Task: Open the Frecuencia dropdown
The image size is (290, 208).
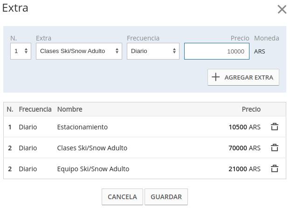Action: point(153,51)
